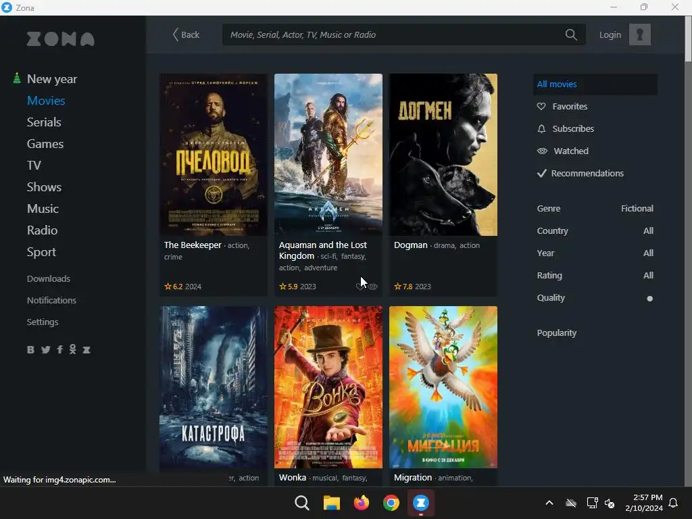Screen dimensions: 692x519
Task: Mark Aquaman as watched via eye icon
Action: (x=373, y=287)
